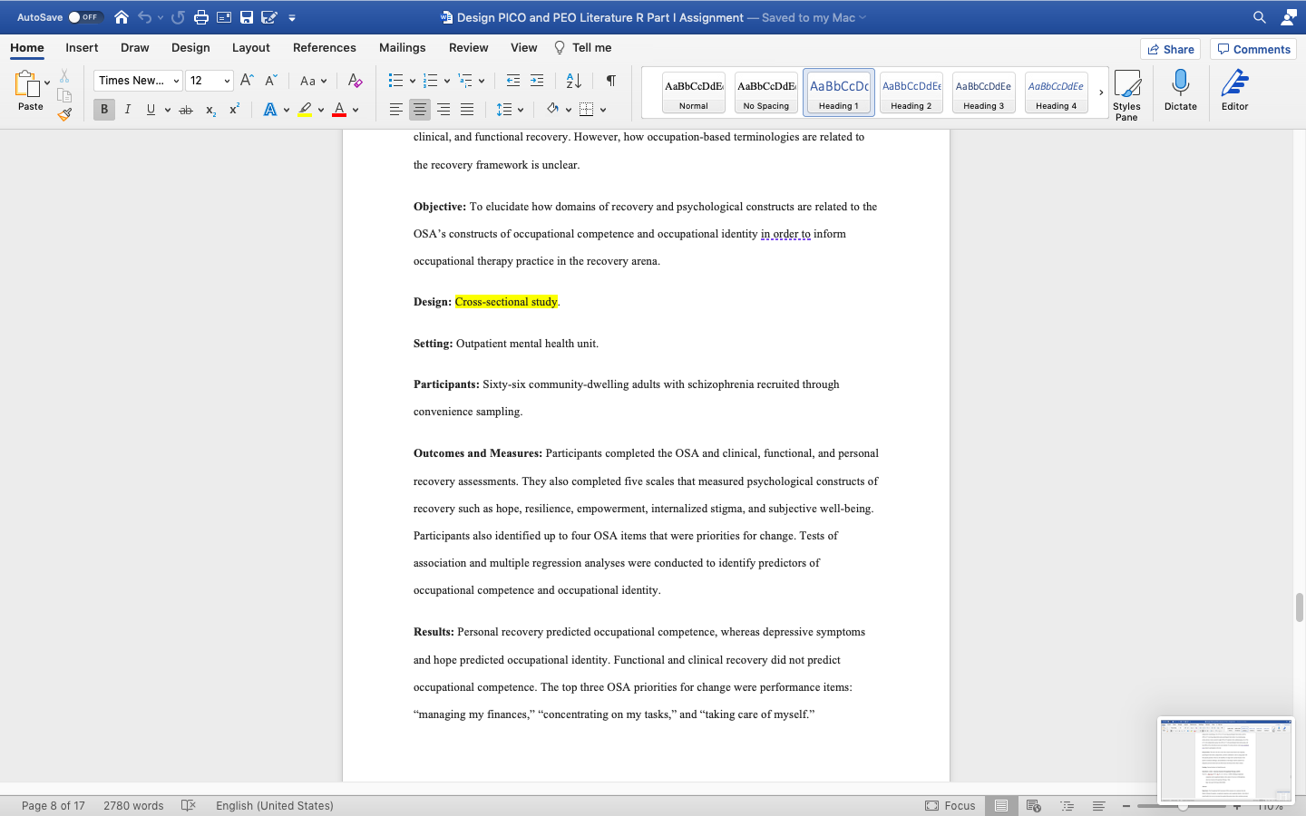Toggle the AutoSave switch
The width and height of the screenshot is (1306, 816).
(85, 17)
